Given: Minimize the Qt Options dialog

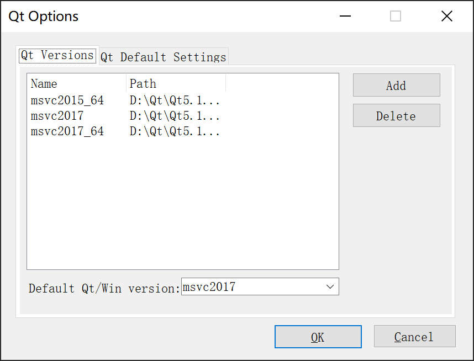Looking at the screenshot, I should click(345, 17).
